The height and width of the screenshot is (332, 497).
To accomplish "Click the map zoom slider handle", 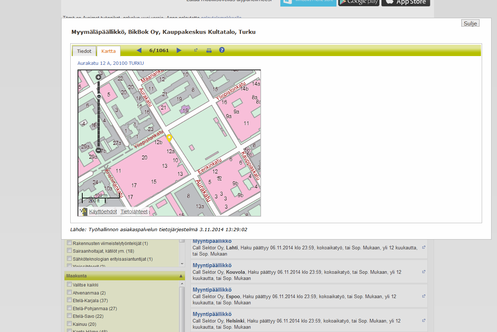I will click(99, 96).
